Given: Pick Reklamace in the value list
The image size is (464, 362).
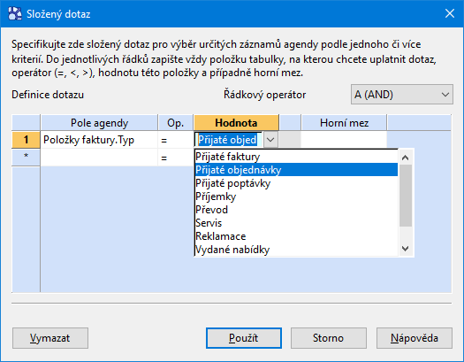Looking at the screenshot, I should tap(296, 236).
